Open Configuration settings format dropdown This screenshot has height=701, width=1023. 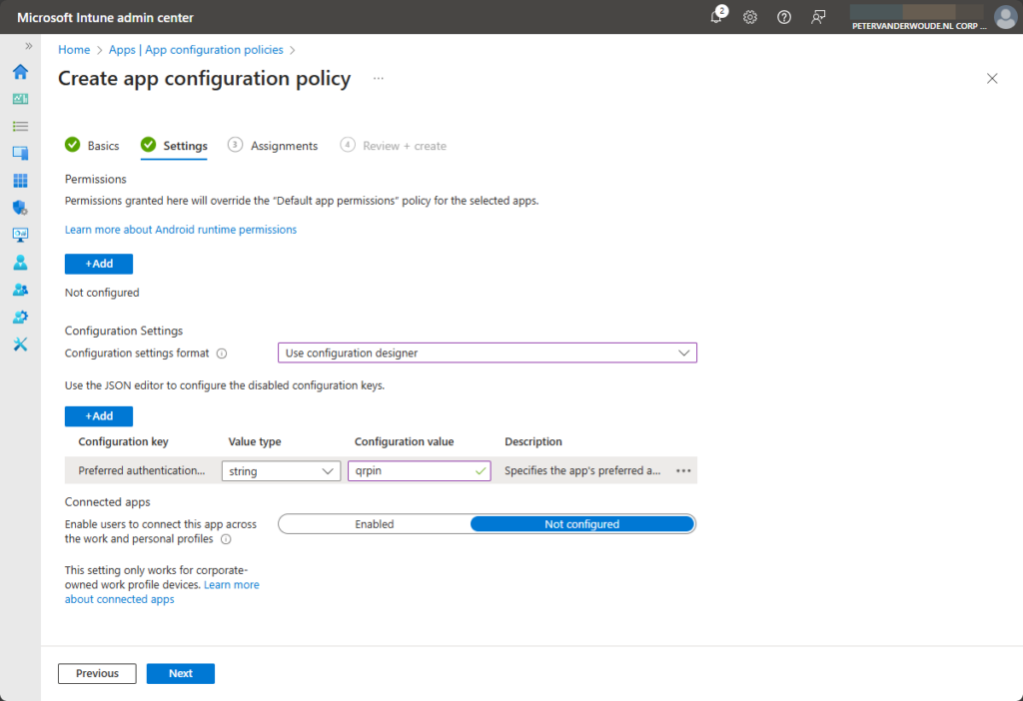pos(487,352)
